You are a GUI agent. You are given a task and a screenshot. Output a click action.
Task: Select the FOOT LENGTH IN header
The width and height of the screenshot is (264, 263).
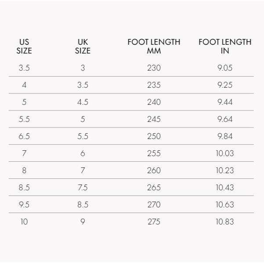click(x=225, y=46)
